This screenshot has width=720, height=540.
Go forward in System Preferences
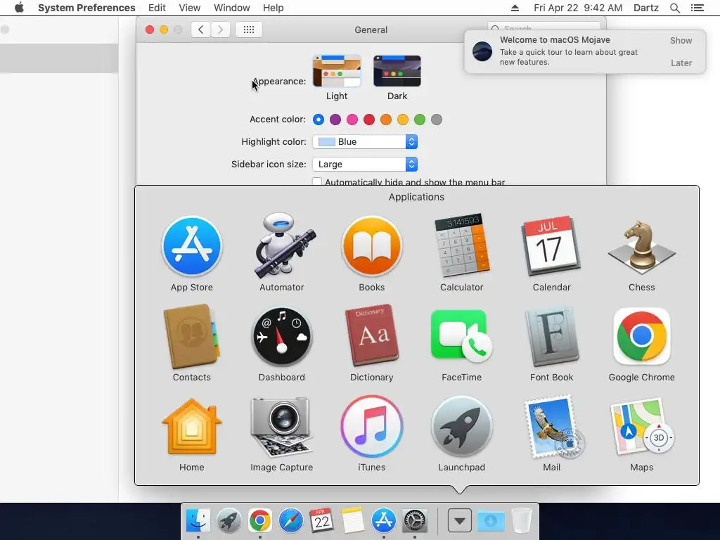point(220,30)
